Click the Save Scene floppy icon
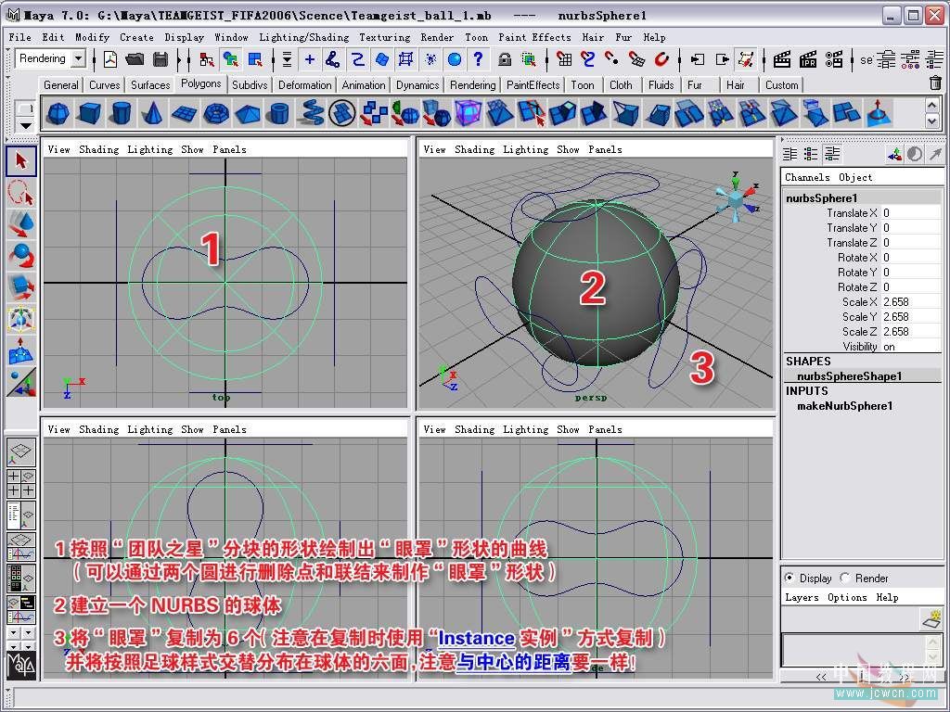Screen dimensions: 950x712 tap(160, 59)
